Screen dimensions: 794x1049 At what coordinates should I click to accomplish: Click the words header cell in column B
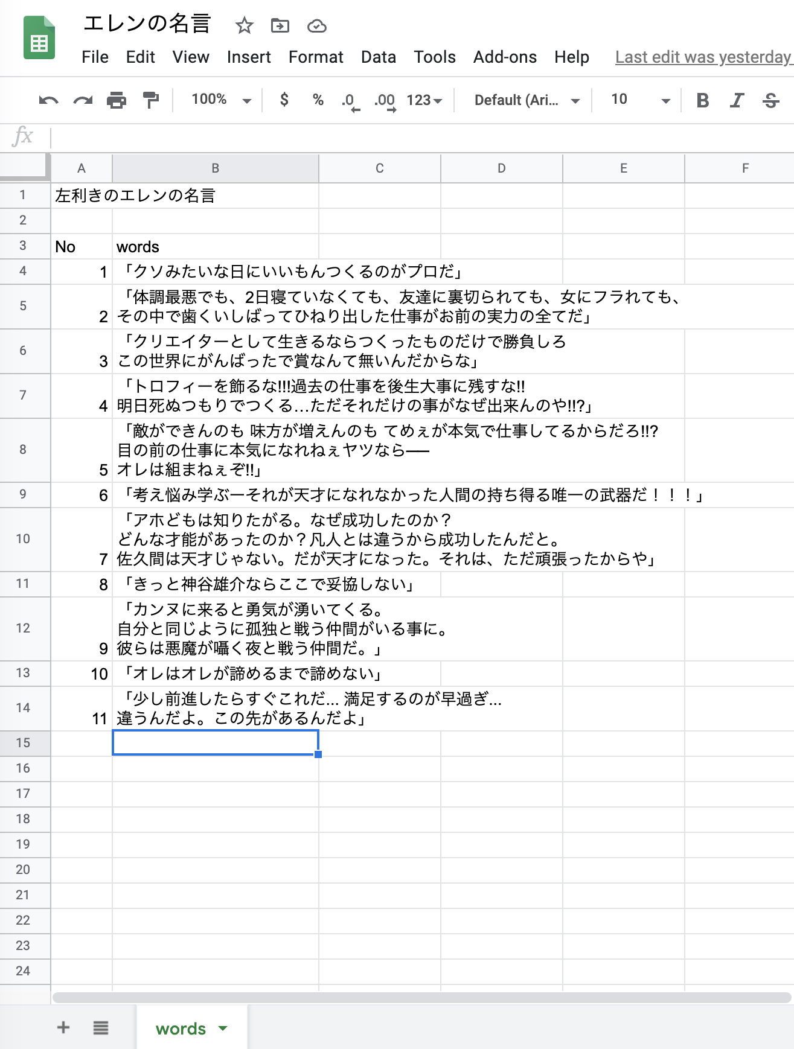tap(216, 247)
